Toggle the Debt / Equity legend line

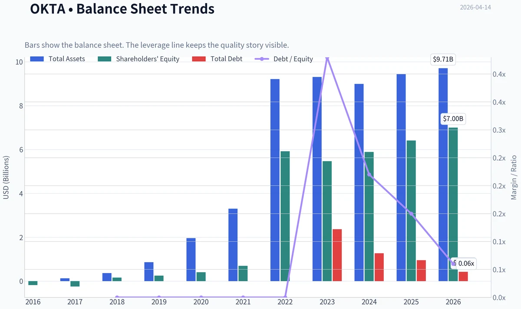point(284,59)
